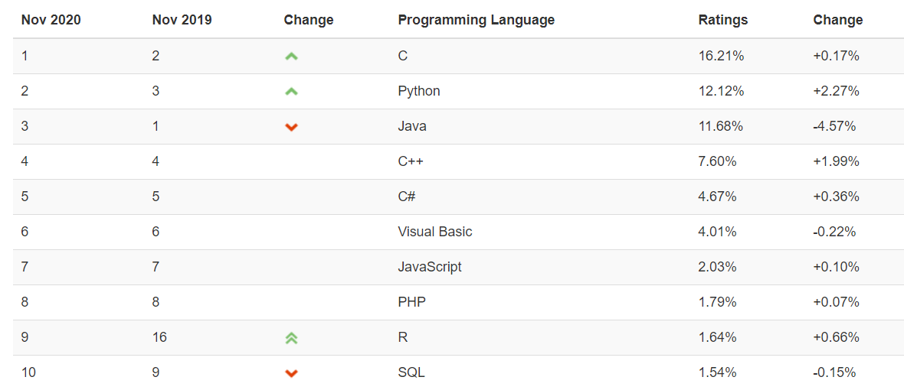Click the red down arrow beside Java
The width and height of the screenshot is (904, 390).
click(x=292, y=127)
